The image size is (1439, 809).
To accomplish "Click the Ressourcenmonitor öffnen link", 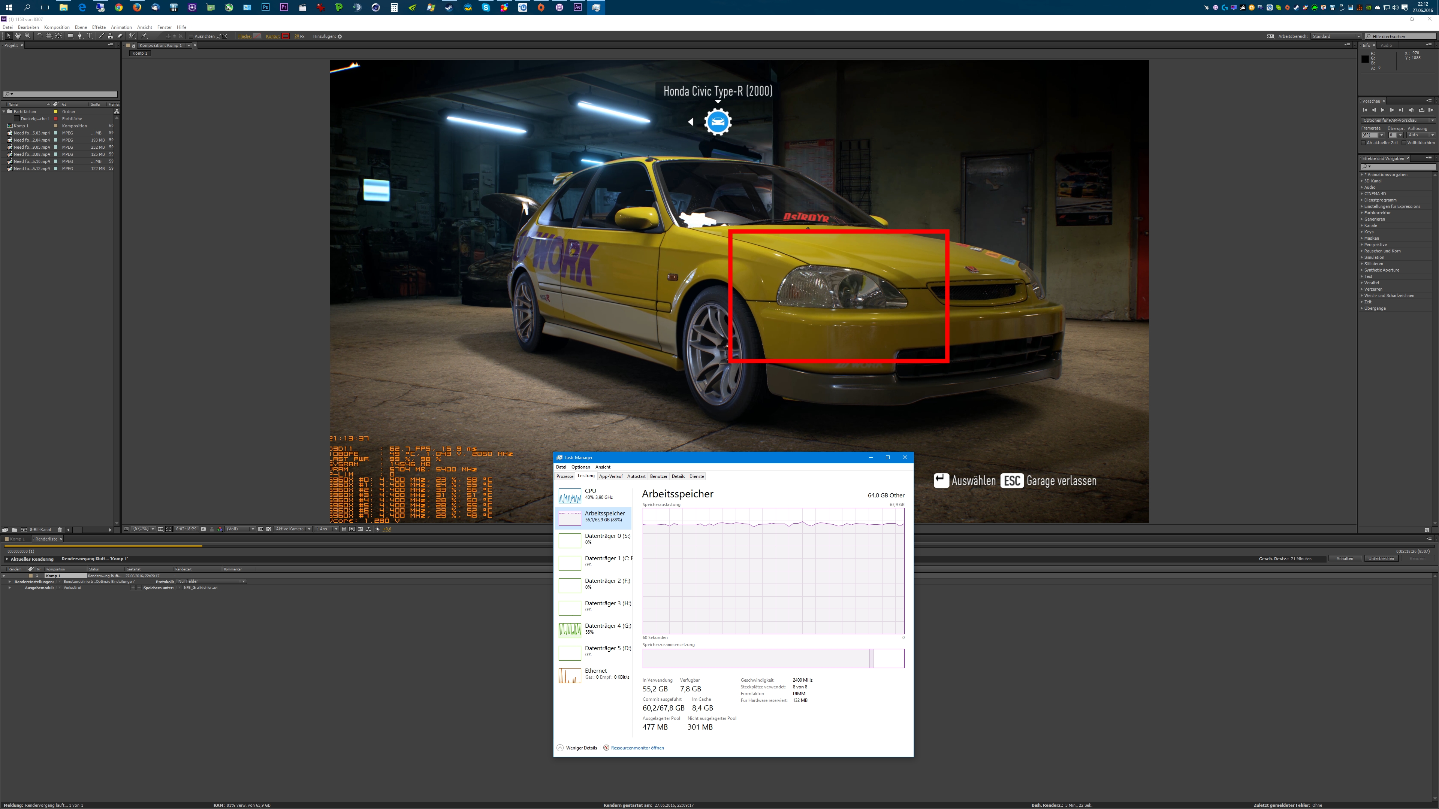I will 637,748.
